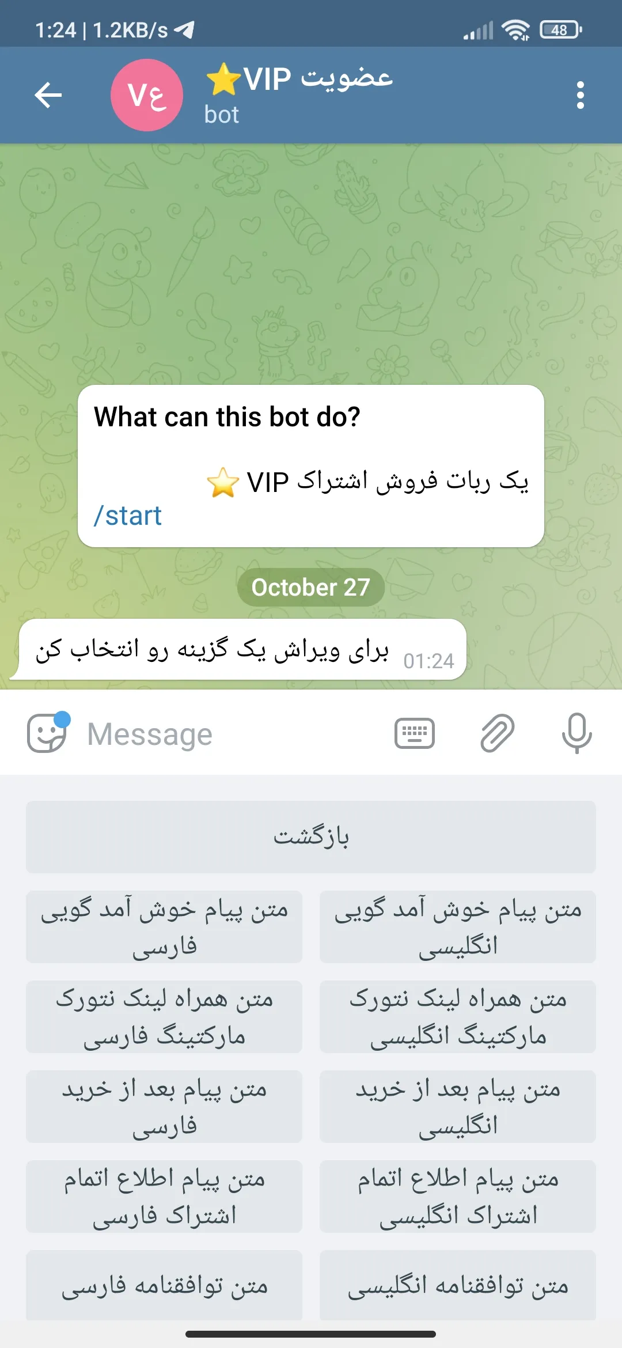The image size is (622, 1348).
Task: Click the /start command link
Action: click(128, 516)
